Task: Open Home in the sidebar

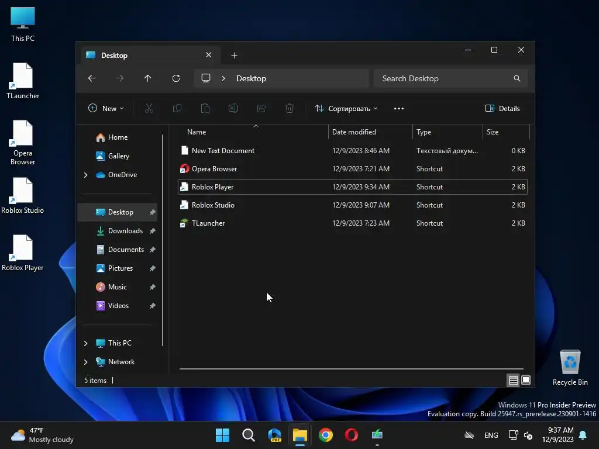Action: (x=118, y=137)
